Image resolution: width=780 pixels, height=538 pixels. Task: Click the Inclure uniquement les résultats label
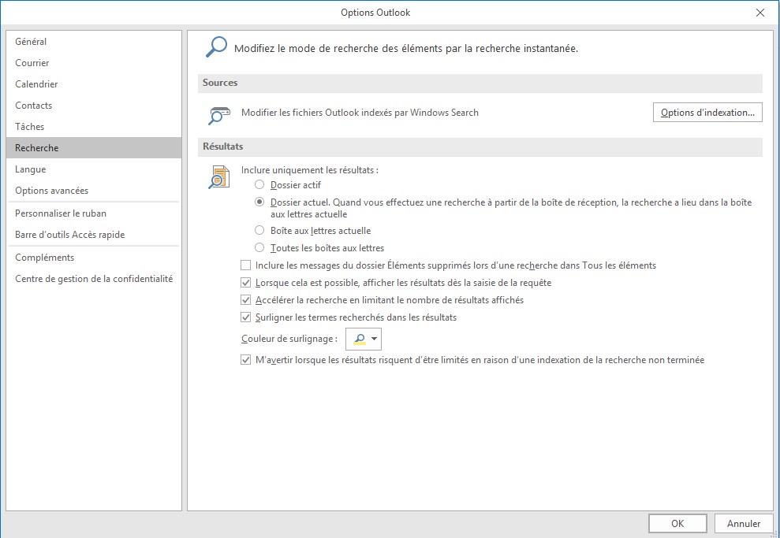click(x=310, y=170)
